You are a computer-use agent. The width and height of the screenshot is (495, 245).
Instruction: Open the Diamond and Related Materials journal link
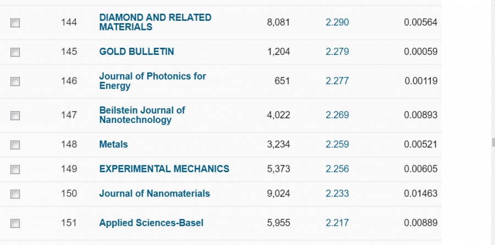pos(155,22)
